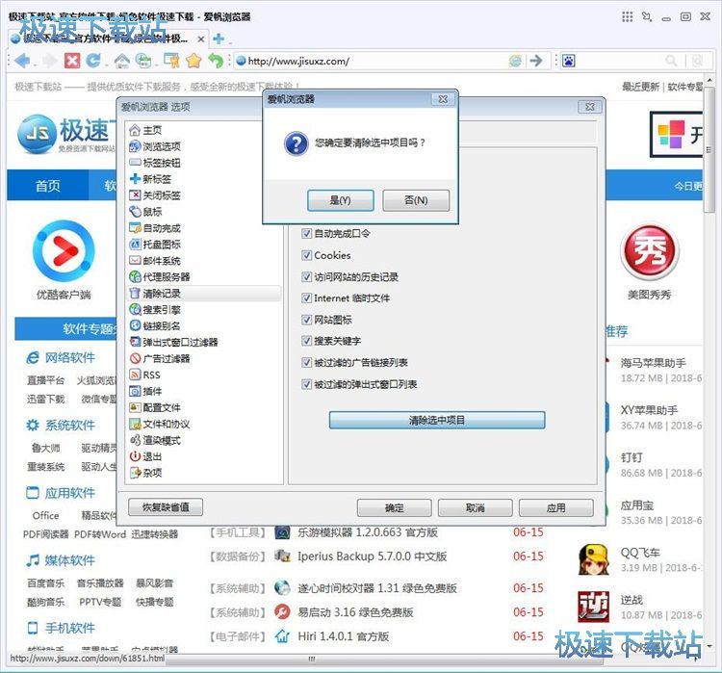Viewport: 722px width, 673px height.
Task: Open 媒体软件 category link
Action: tap(69, 560)
